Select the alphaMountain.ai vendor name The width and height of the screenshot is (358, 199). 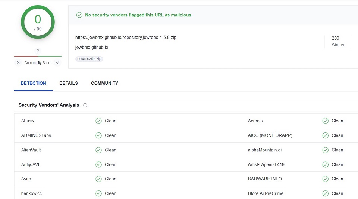pyautogui.click(x=265, y=150)
